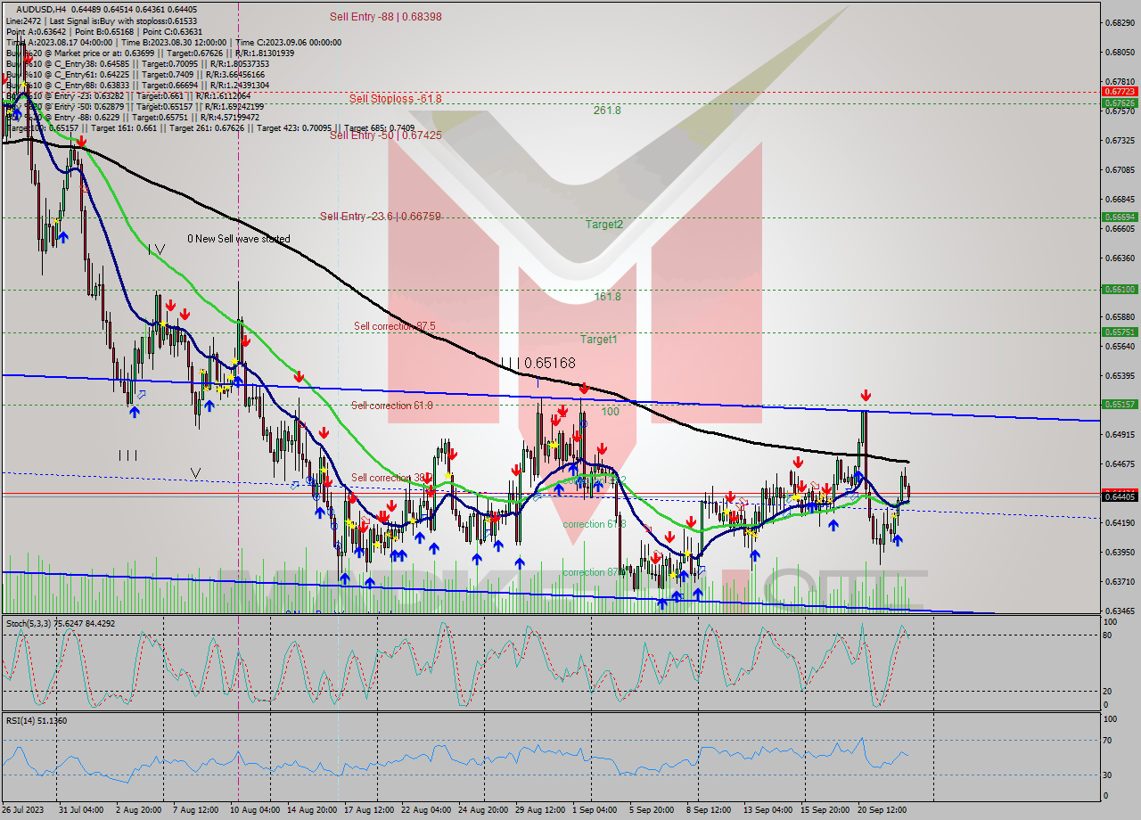Select the green '261.8' Fibonacci label
1141x820 pixels.
[607, 111]
